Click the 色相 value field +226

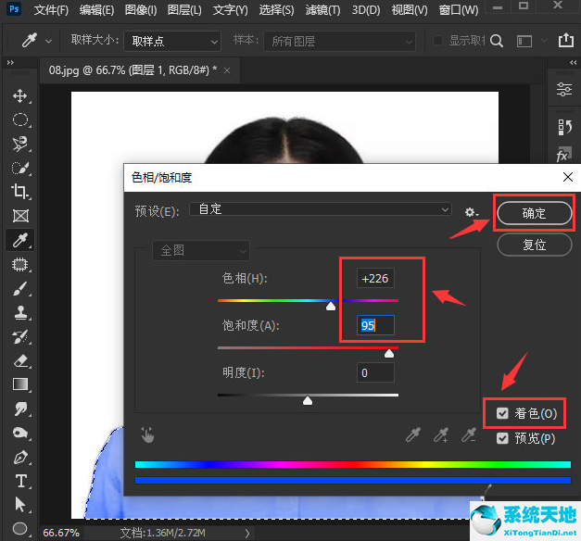click(375, 278)
